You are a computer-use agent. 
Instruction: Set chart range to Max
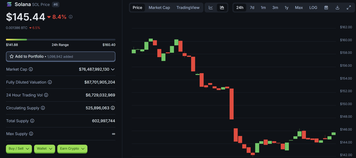point(299,8)
